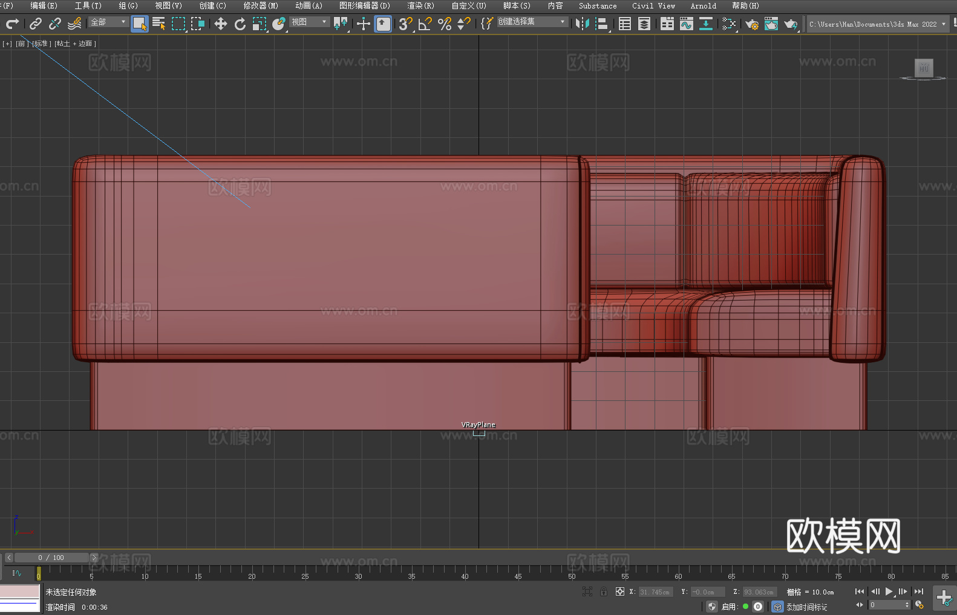The image size is (957, 615).
Task: Select the Move transform tool
Action: 221,24
